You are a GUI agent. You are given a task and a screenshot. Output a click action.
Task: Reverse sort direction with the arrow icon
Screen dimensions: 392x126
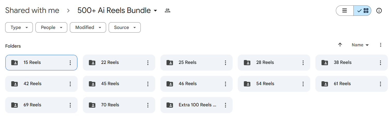(x=340, y=45)
